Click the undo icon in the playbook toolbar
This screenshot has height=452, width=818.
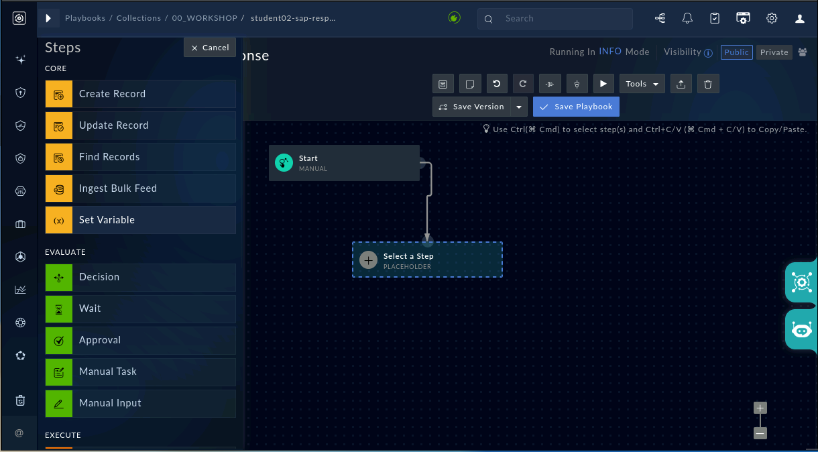point(497,84)
